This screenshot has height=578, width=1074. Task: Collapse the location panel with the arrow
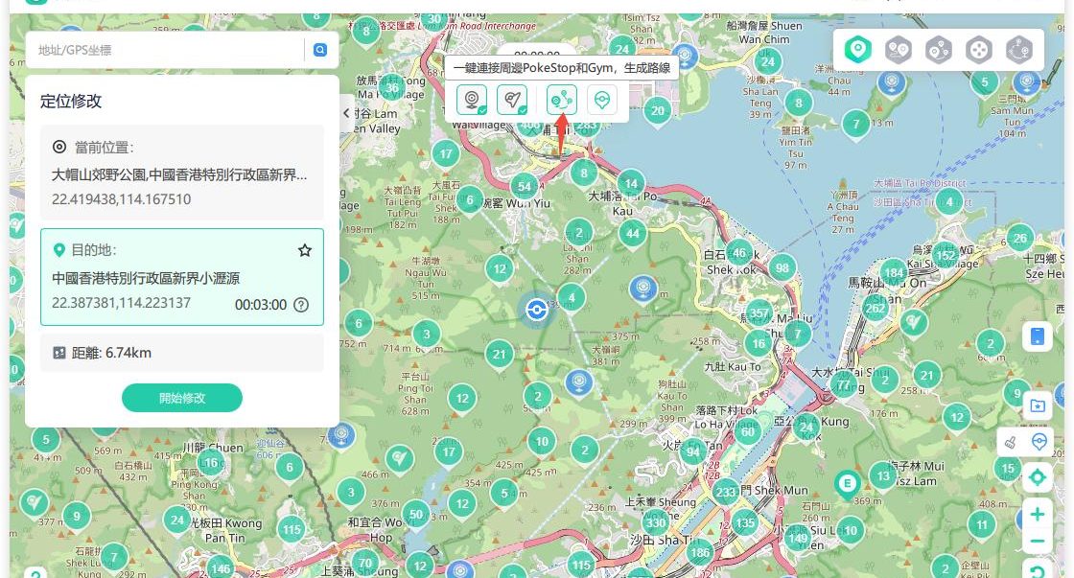point(346,113)
